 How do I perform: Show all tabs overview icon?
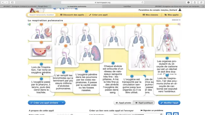(x=201, y=2)
